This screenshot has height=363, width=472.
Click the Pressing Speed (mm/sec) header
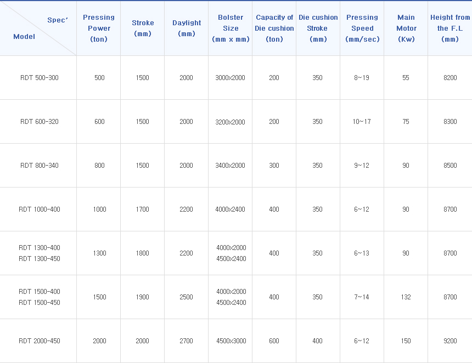(x=362, y=28)
